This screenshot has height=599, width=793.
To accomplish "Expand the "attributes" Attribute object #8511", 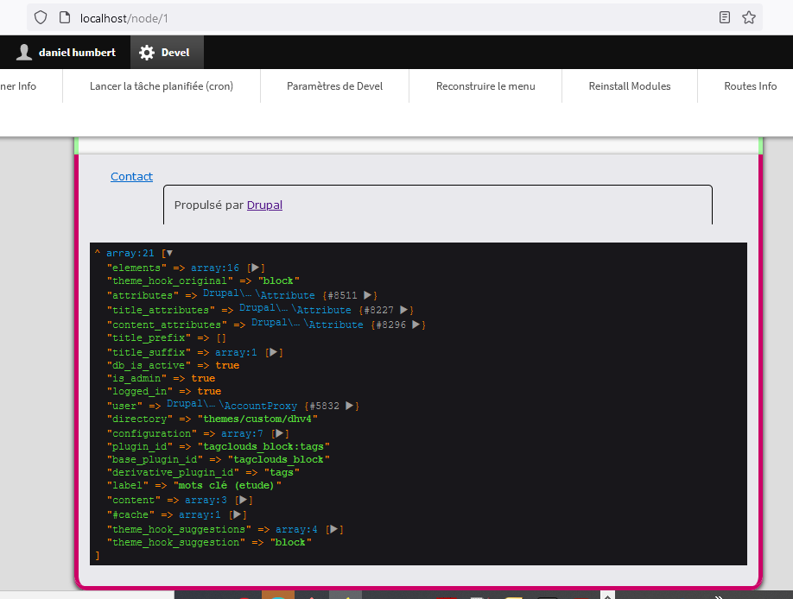I will 369,295.
